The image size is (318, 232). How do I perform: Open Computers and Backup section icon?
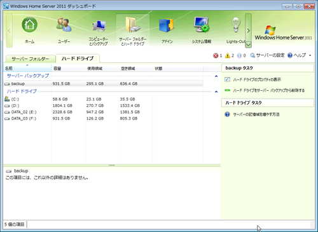(x=99, y=26)
